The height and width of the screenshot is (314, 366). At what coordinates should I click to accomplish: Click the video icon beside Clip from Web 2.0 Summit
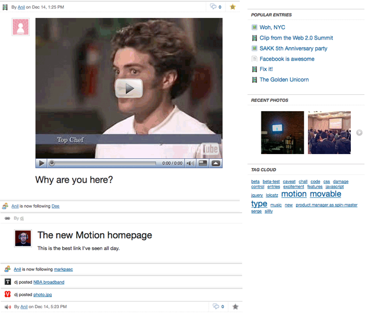(x=254, y=38)
